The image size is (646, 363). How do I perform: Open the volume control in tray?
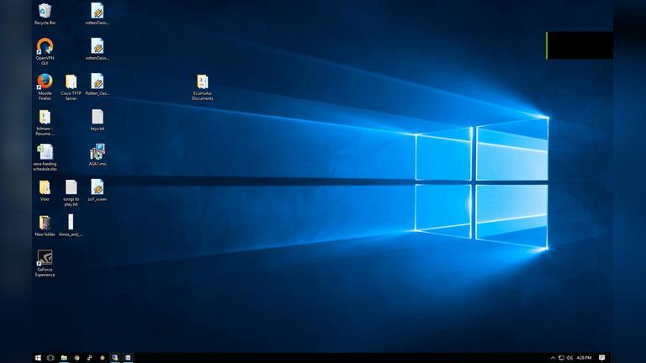coord(569,358)
